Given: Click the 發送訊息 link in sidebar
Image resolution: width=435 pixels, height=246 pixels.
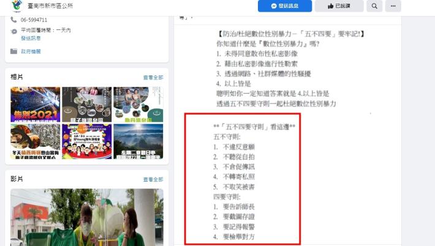Looking at the screenshot, I should 31,38.
